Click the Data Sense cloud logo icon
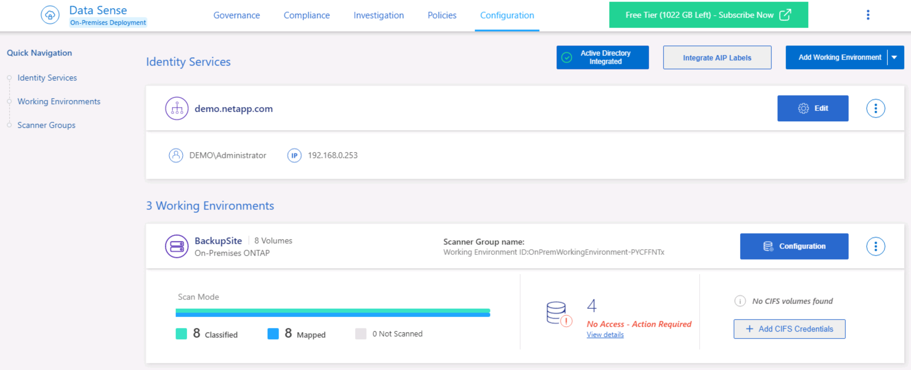The width and height of the screenshot is (911, 370). point(50,15)
